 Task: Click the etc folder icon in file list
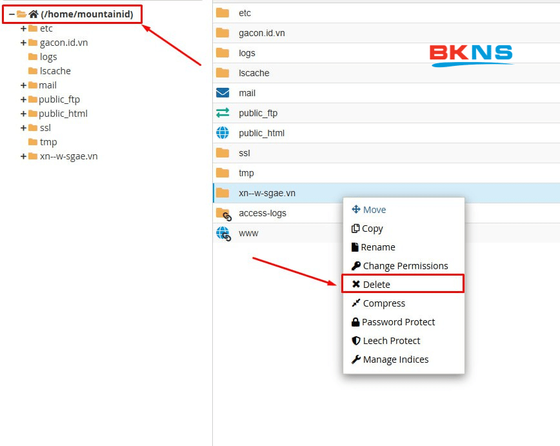click(223, 13)
